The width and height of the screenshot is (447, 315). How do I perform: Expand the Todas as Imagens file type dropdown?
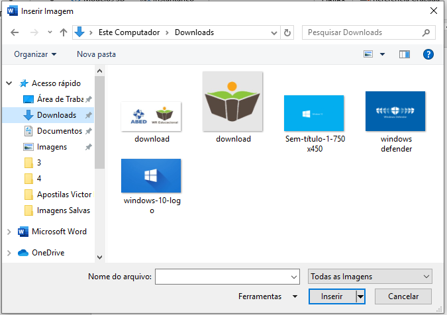coord(370,277)
